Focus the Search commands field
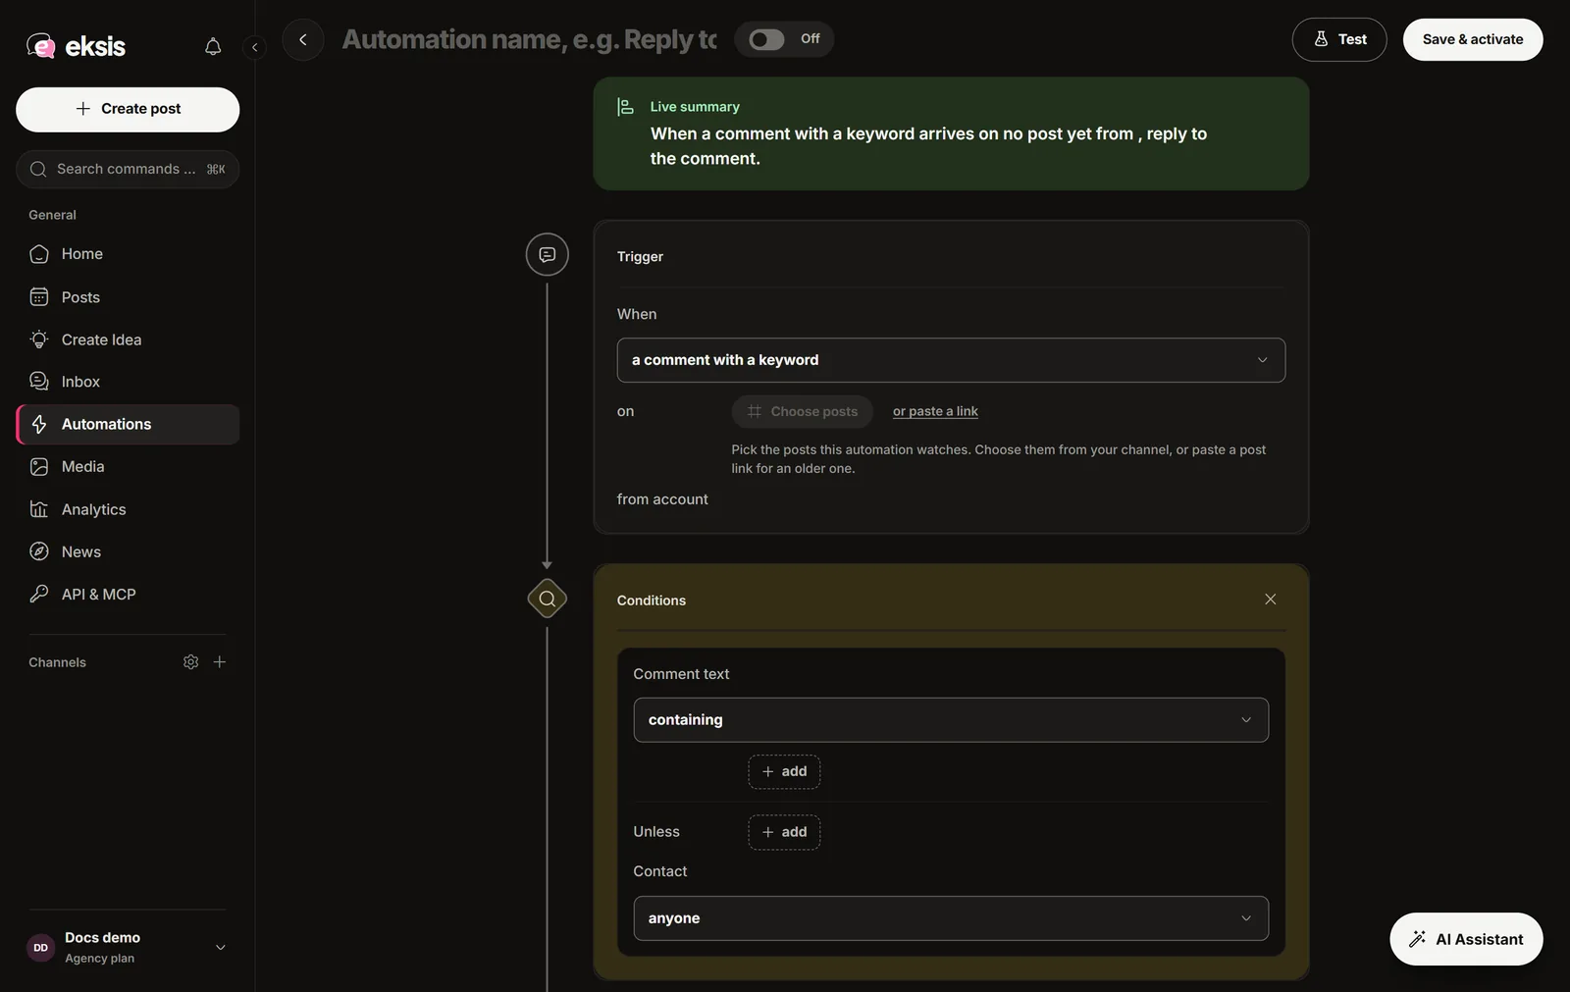The width and height of the screenshot is (1570, 992). (128, 169)
